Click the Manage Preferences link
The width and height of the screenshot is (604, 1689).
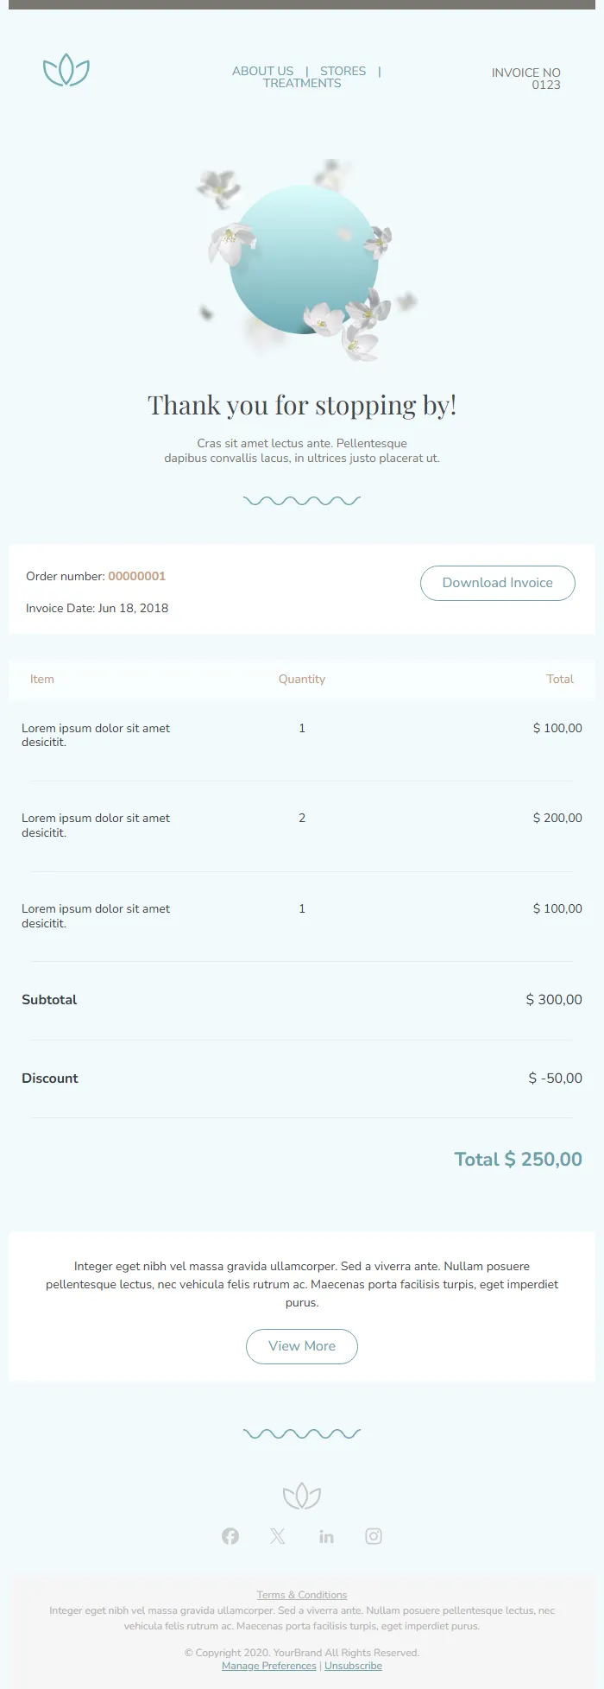click(269, 1666)
